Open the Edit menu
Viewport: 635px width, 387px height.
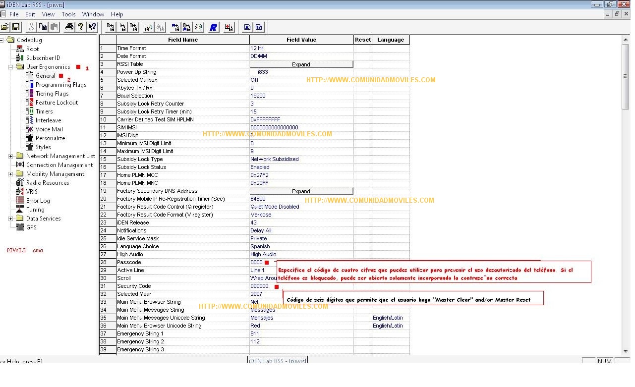(30, 14)
